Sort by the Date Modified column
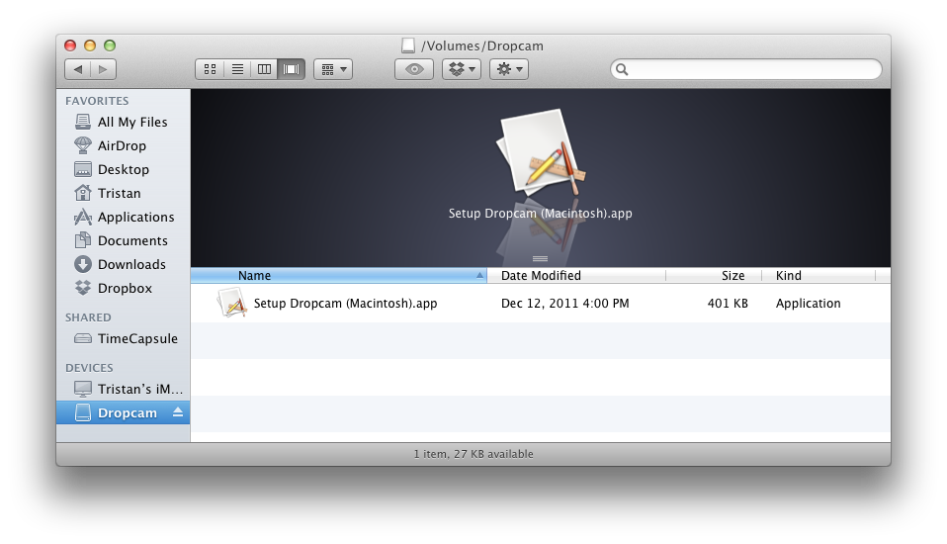This screenshot has height=544, width=947. pyautogui.click(x=576, y=276)
